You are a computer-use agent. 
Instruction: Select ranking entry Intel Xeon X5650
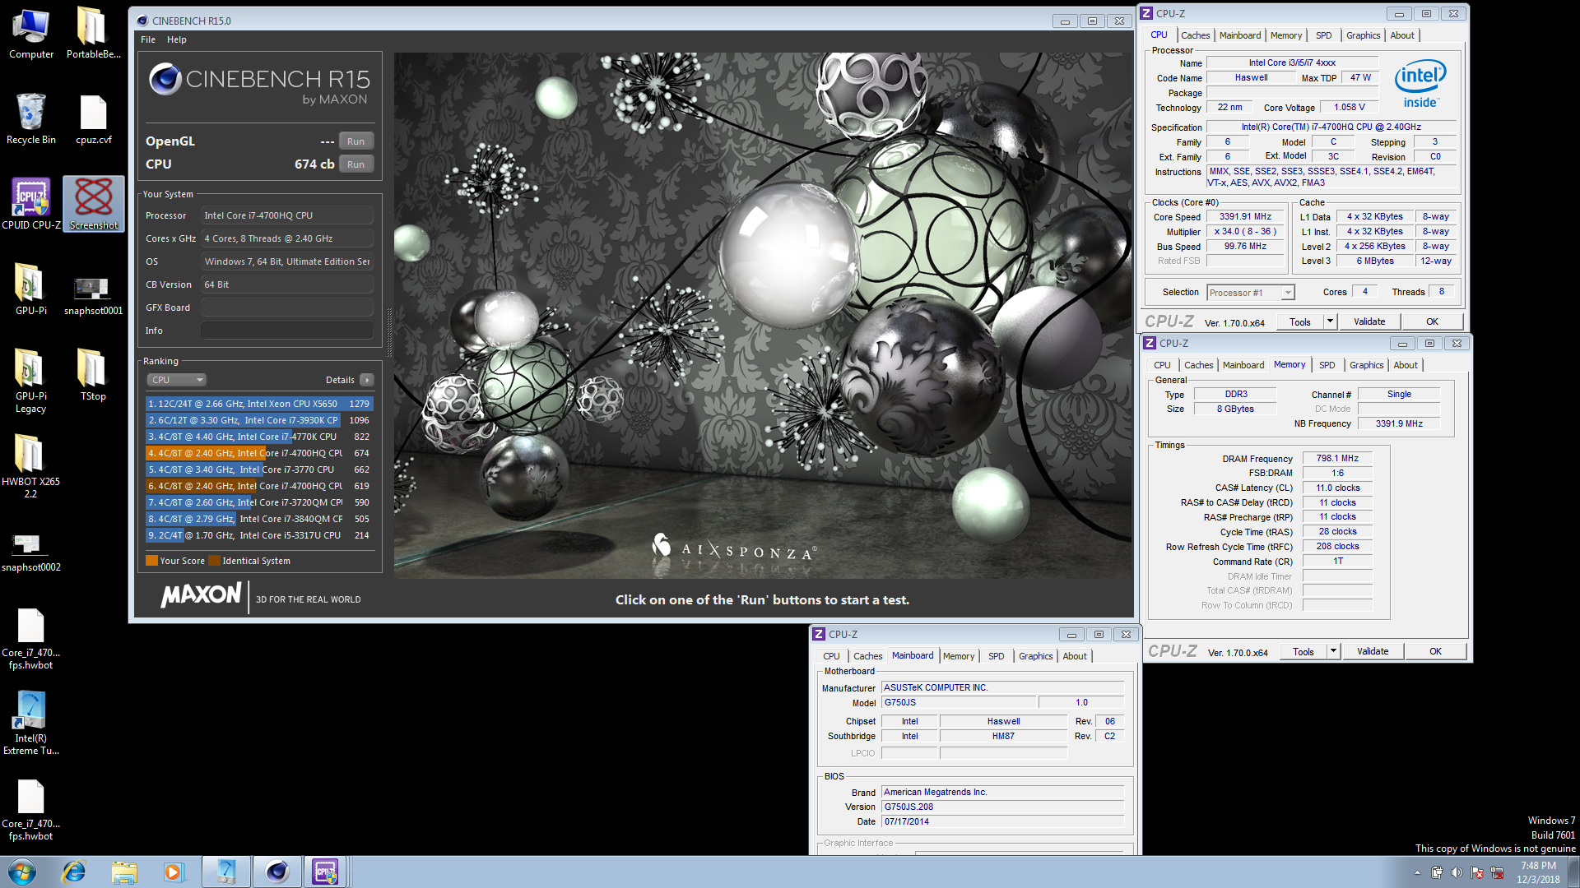click(x=259, y=404)
